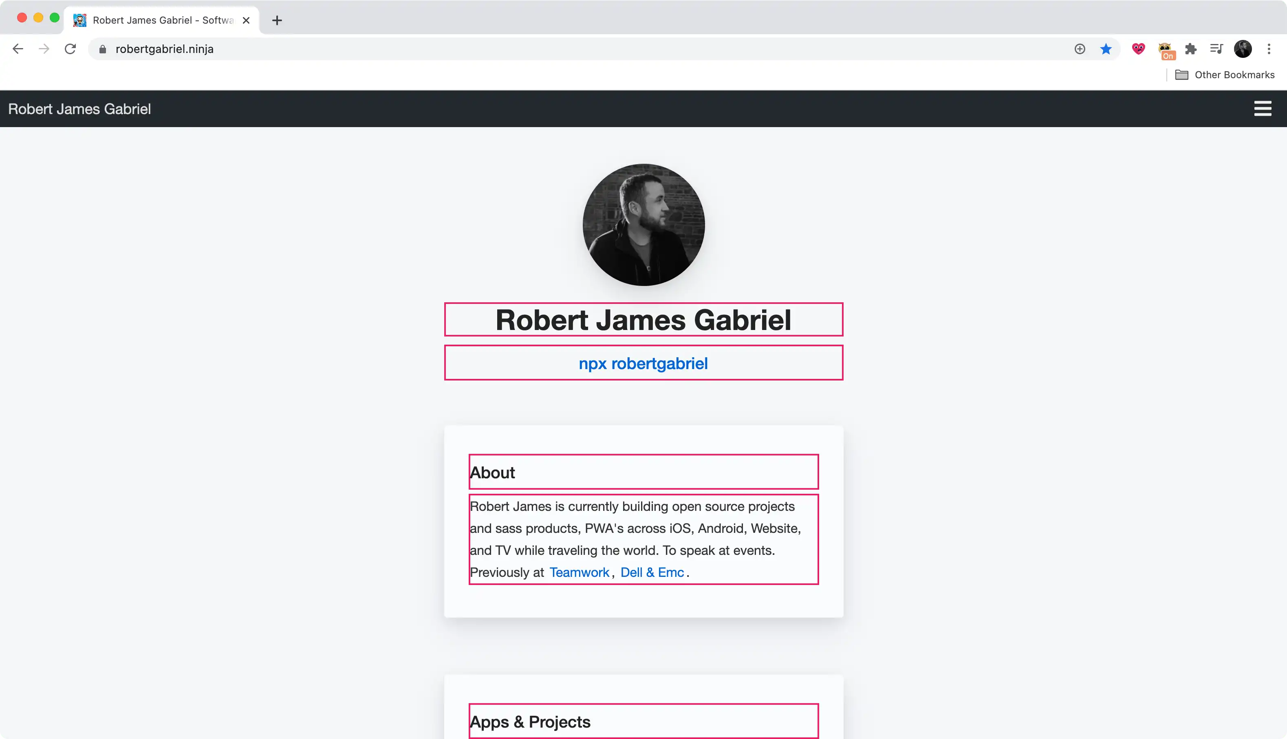Open the Other Bookmarks folder

[1225, 75]
